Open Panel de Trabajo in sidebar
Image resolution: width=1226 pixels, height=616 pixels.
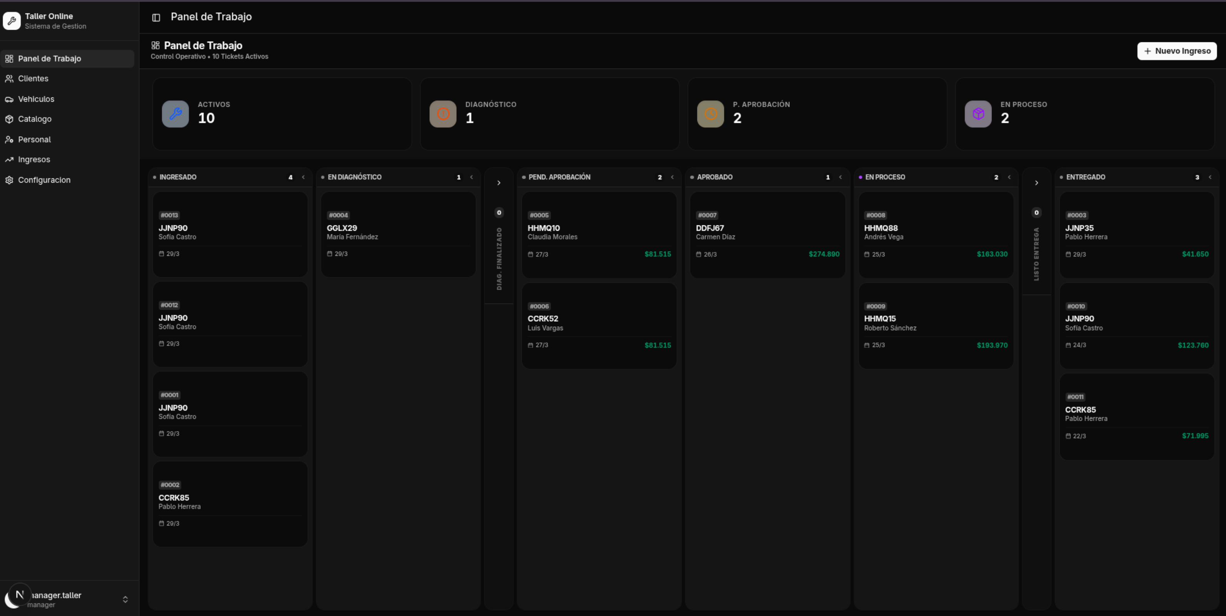67,59
